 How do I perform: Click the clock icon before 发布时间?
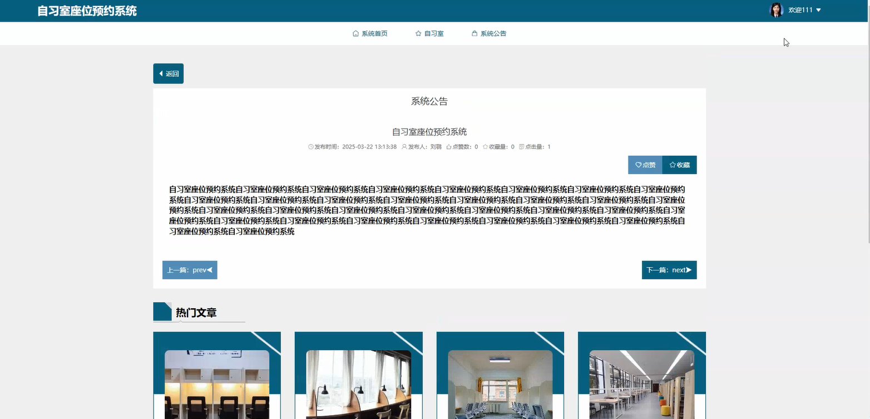(310, 146)
